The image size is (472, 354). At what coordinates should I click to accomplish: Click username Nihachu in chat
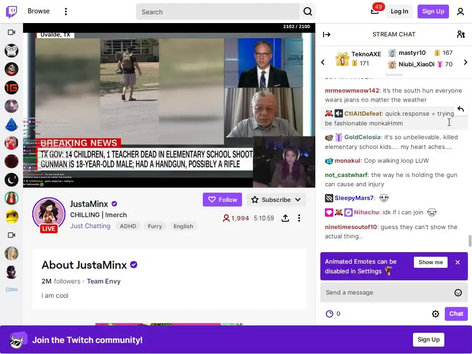tap(366, 212)
